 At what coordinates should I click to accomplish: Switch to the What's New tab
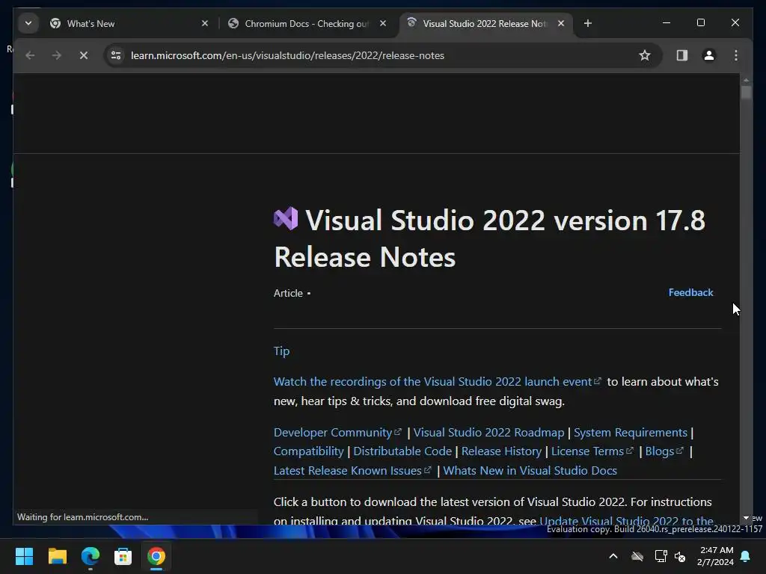(x=129, y=23)
